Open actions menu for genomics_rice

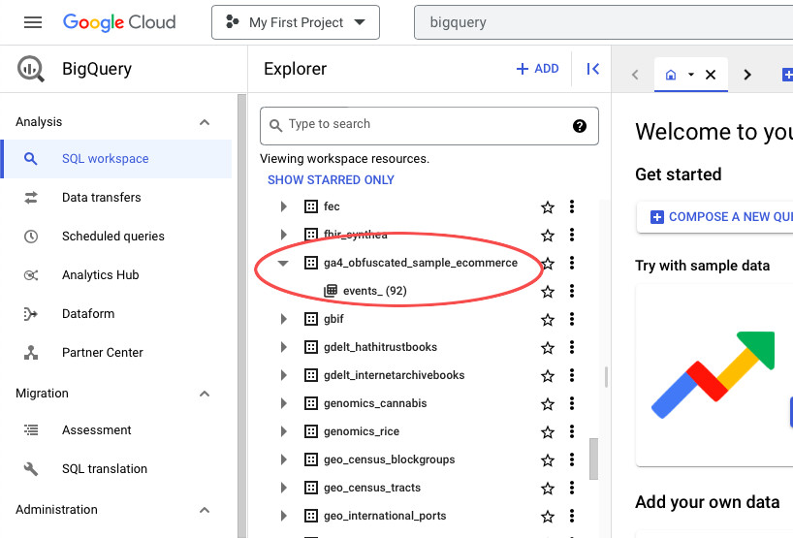572,431
